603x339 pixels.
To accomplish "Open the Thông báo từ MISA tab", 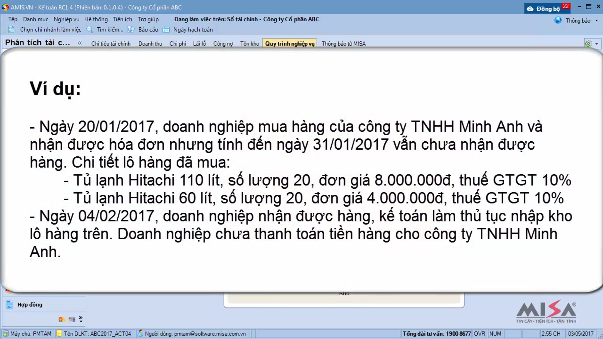I will tap(344, 44).
